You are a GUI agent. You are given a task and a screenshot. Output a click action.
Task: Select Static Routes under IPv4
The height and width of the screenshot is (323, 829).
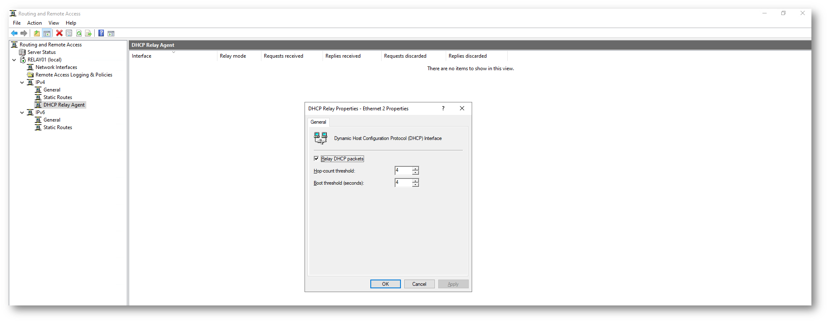tap(58, 97)
